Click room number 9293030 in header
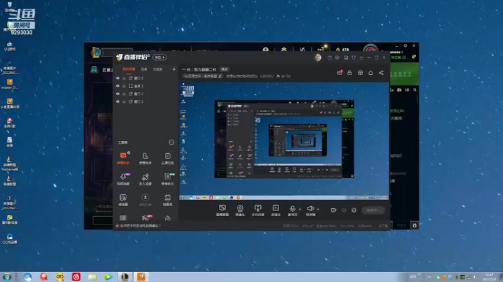 click(x=267, y=76)
